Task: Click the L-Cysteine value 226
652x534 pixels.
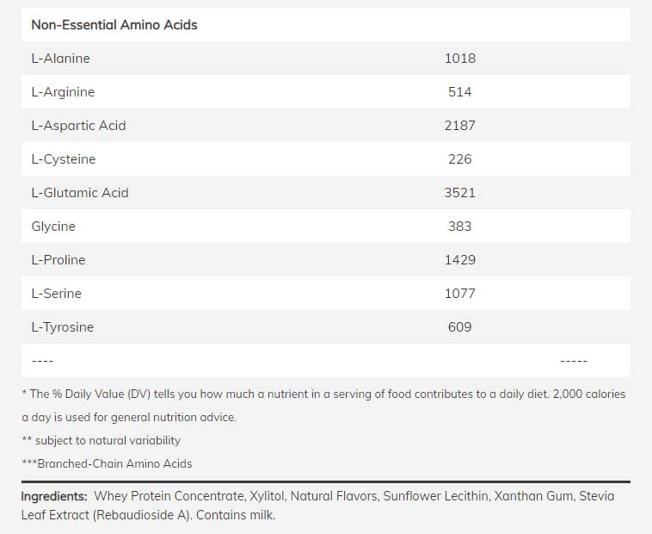Action: (x=460, y=159)
